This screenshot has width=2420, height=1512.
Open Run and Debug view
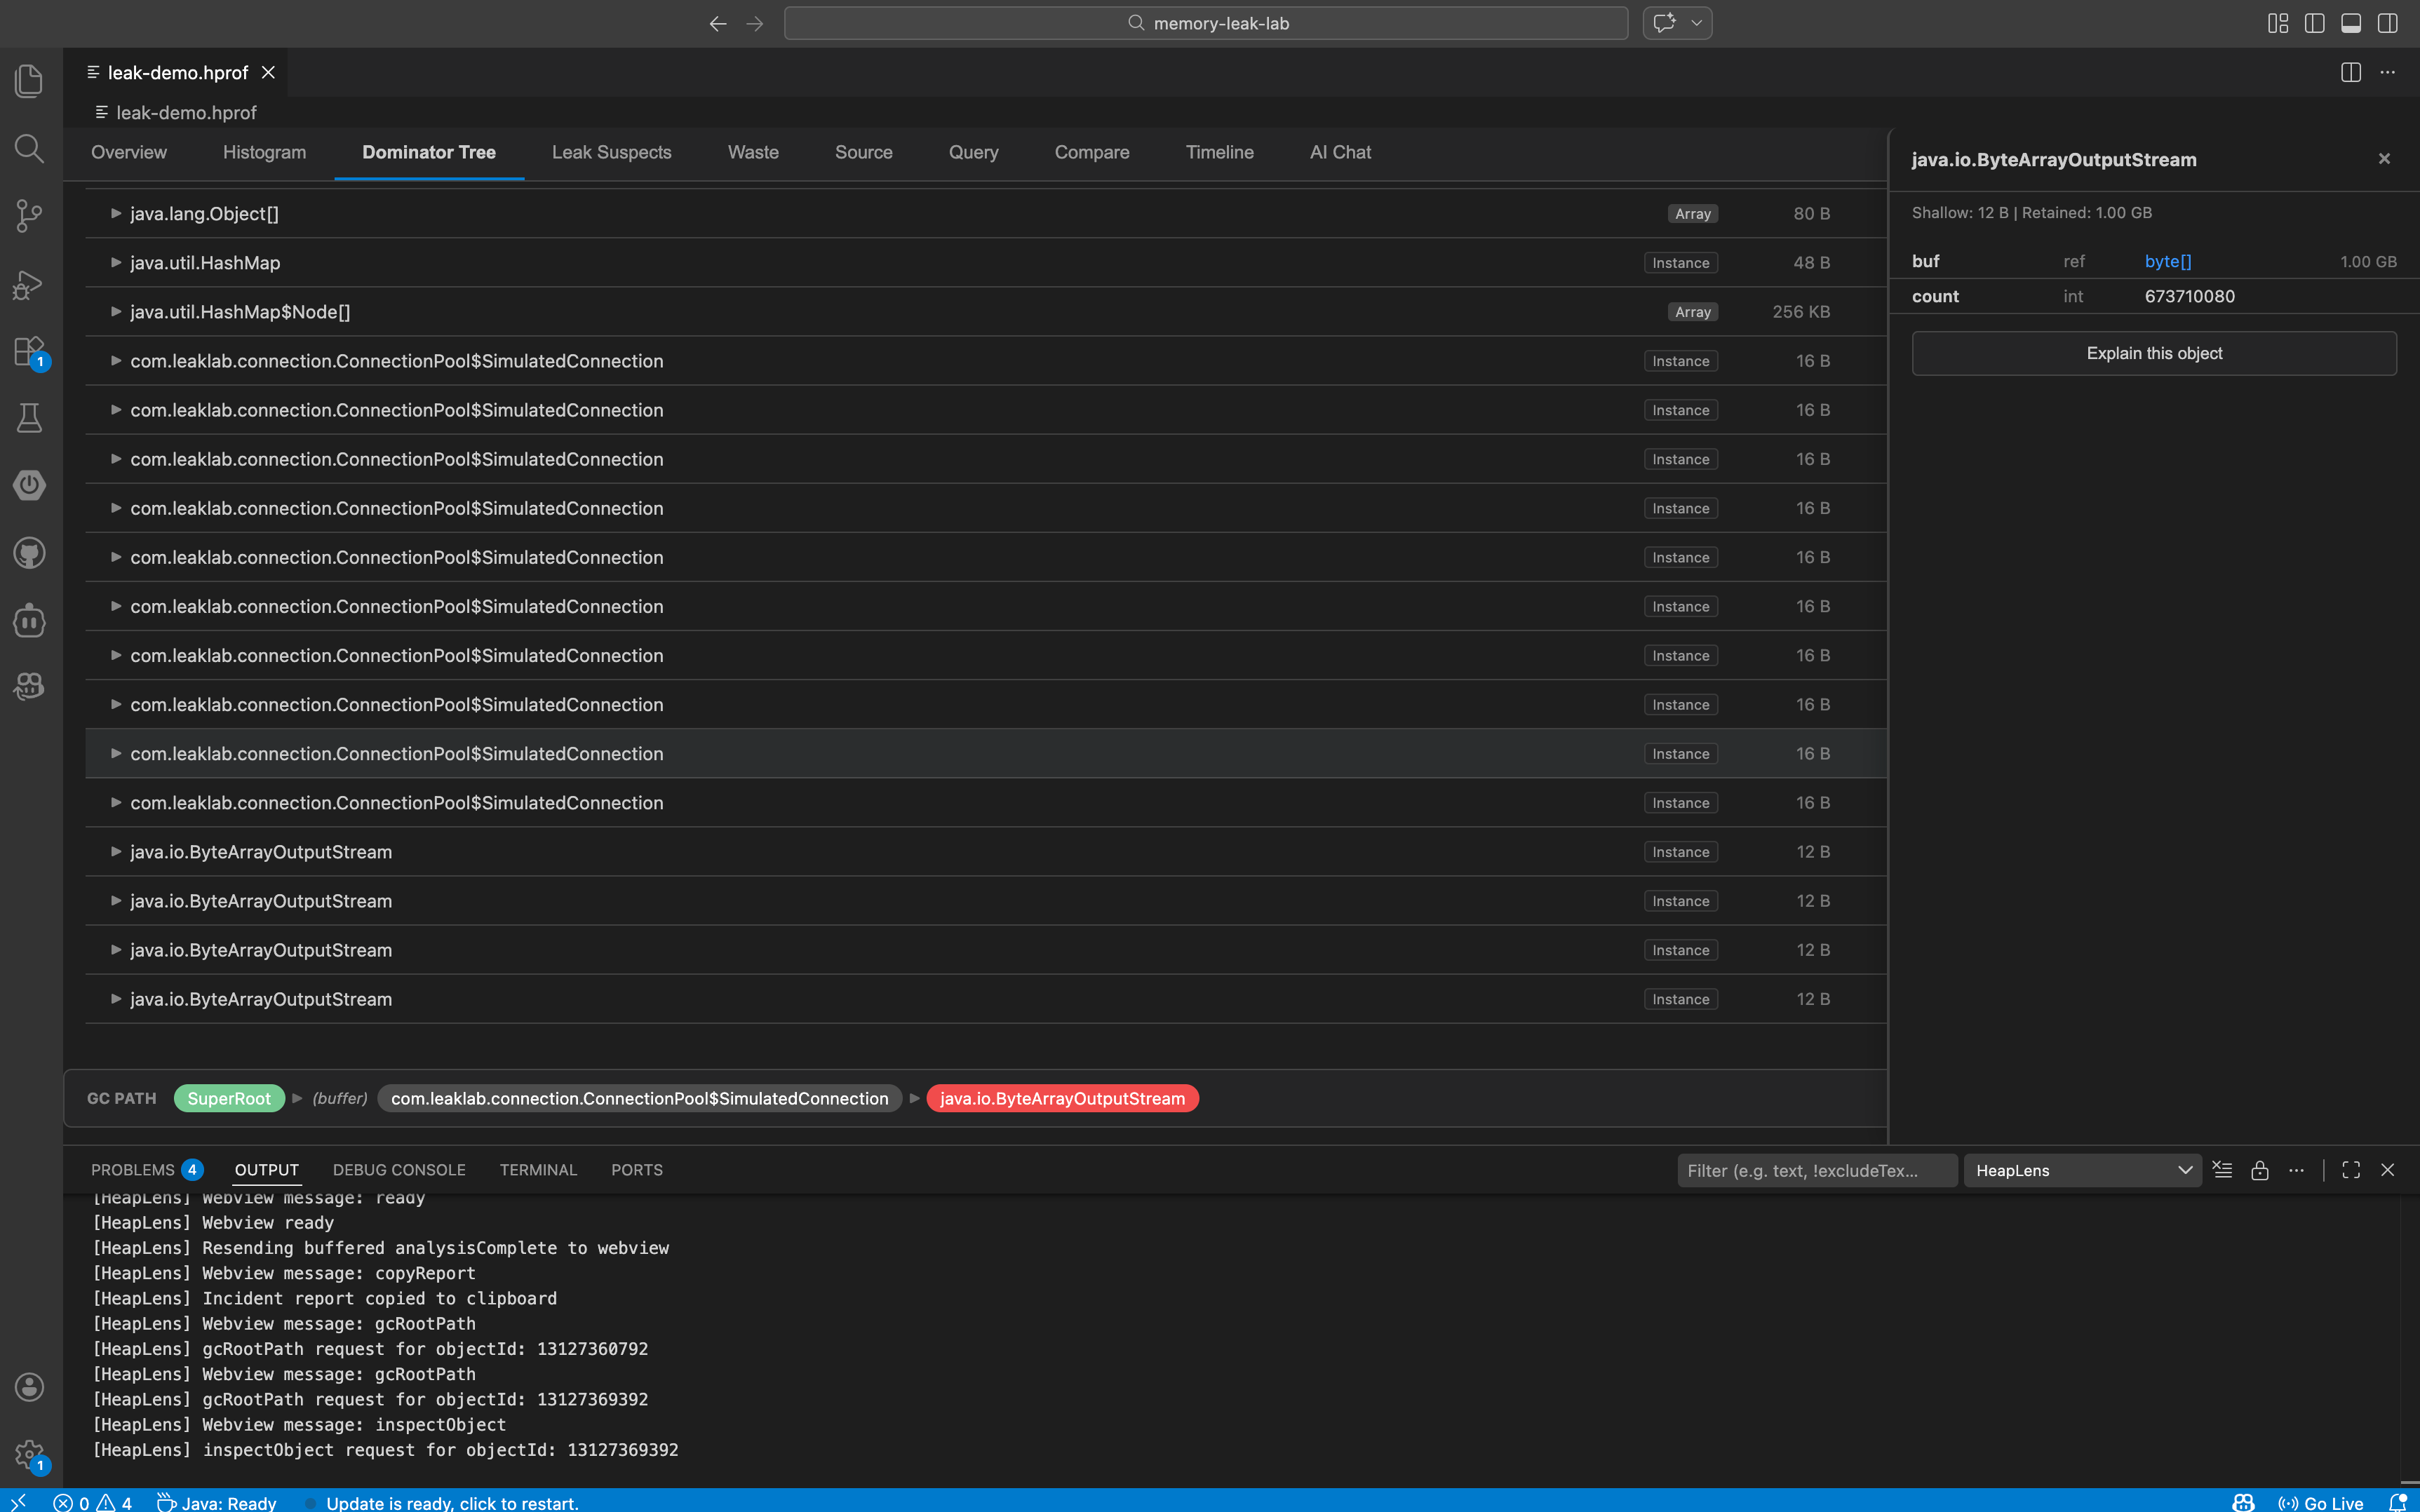click(x=29, y=285)
